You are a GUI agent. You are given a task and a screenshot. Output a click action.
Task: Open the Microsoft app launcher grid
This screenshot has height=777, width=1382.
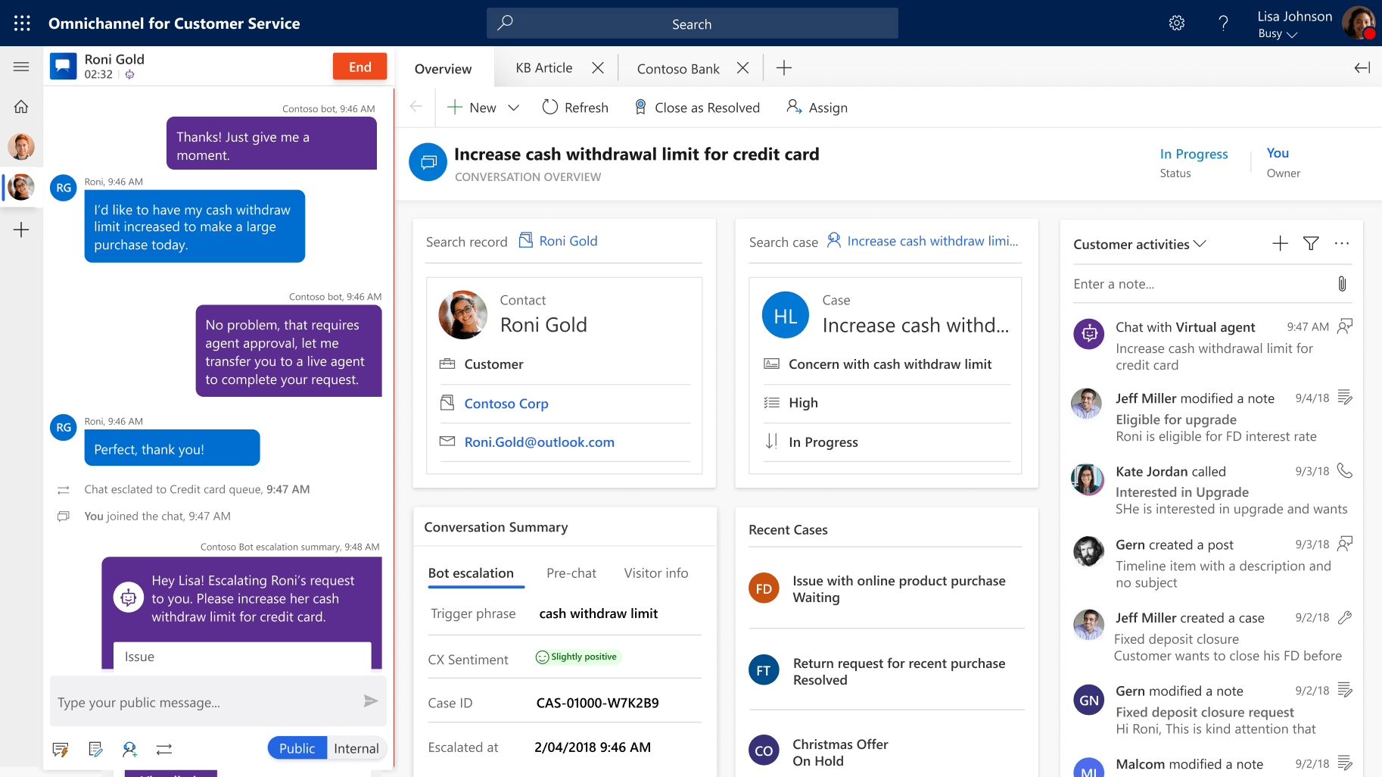(x=21, y=23)
